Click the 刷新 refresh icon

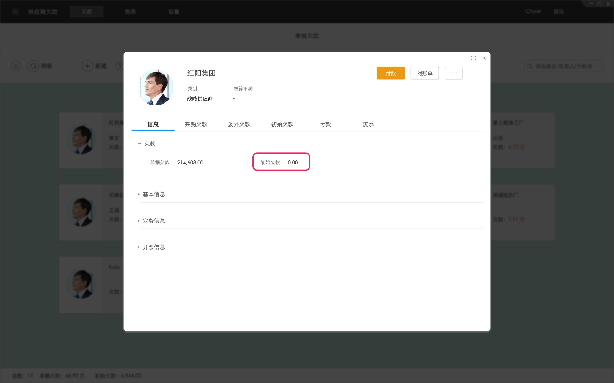coord(33,66)
